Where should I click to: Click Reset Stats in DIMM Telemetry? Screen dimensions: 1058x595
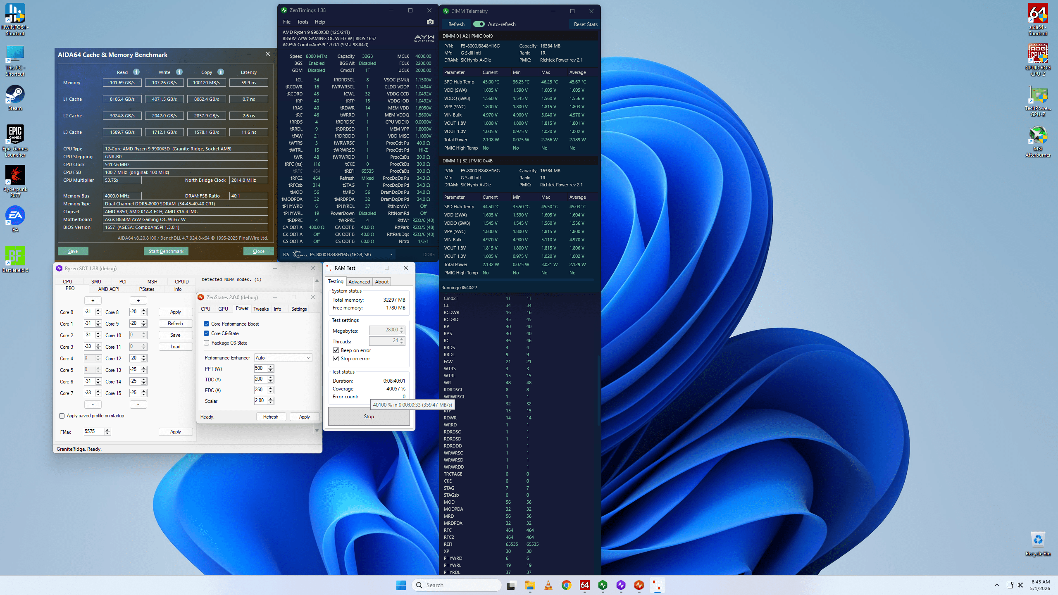tap(585, 24)
